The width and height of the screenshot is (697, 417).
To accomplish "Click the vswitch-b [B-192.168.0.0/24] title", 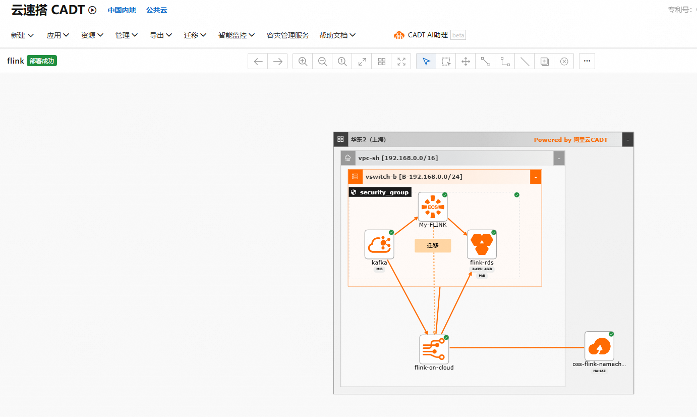I will (x=414, y=177).
